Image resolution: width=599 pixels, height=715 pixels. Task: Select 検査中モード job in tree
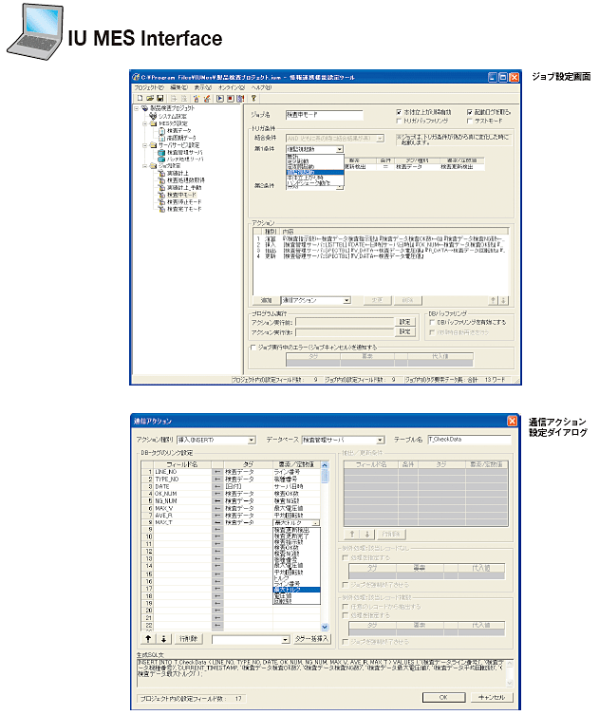click(178, 195)
